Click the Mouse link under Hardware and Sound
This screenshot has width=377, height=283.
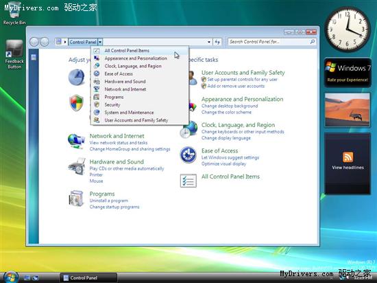[x=96, y=181]
